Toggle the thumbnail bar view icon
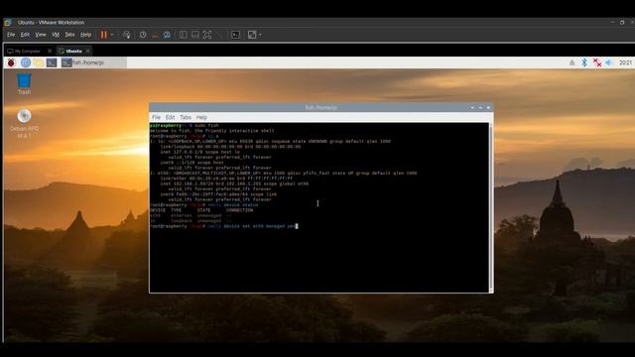 (x=195, y=35)
